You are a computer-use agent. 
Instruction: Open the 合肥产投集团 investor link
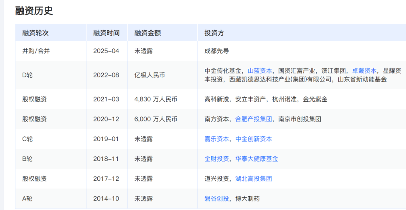click(x=254, y=119)
